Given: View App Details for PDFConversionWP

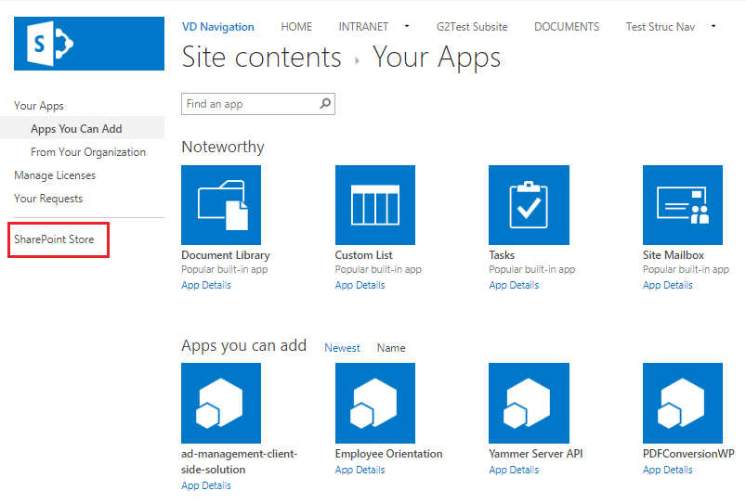Looking at the screenshot, I should [668, 470].
